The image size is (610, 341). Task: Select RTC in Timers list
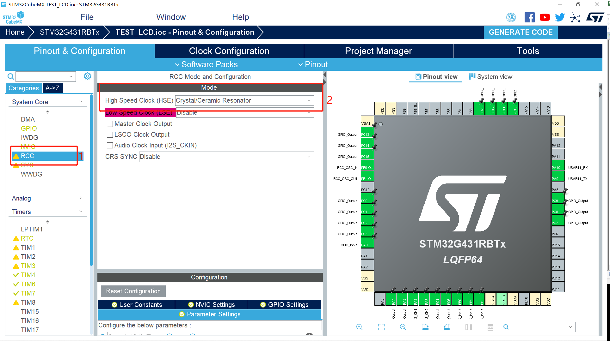pos(27,238)
